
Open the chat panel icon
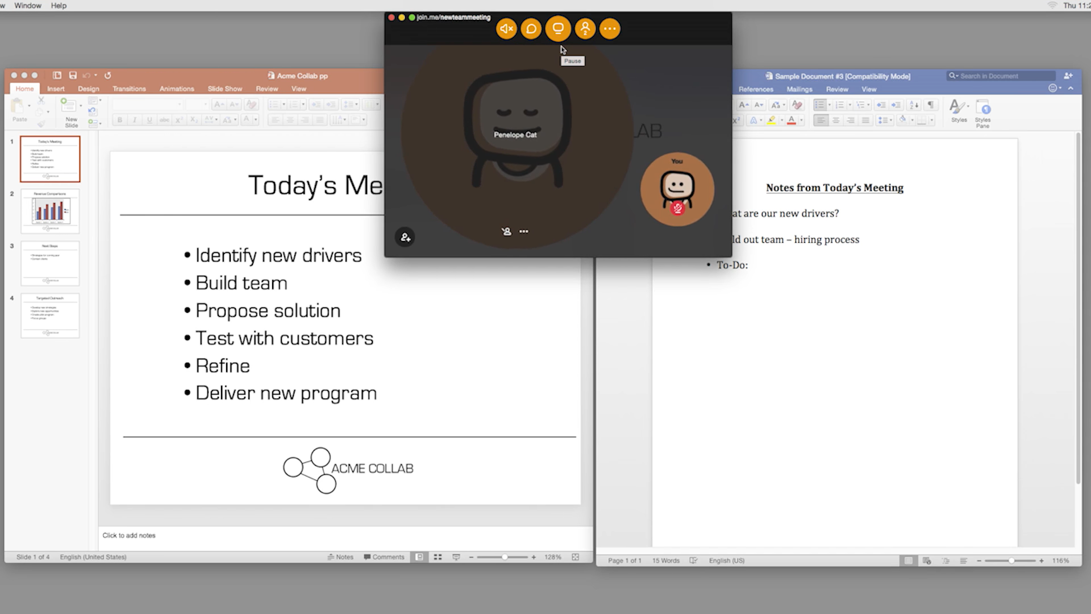pyautogui.click(x=531, y=28)
